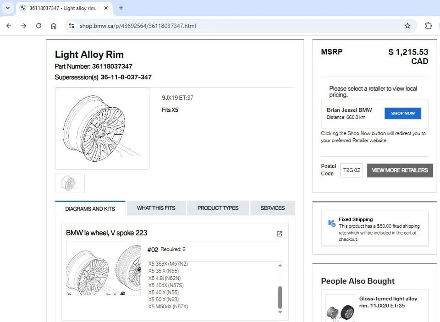Viewport: 440px width, 322px height.
Task: Select X5 M50dX (N57X) entry
Action: click(x=168, y=306)
